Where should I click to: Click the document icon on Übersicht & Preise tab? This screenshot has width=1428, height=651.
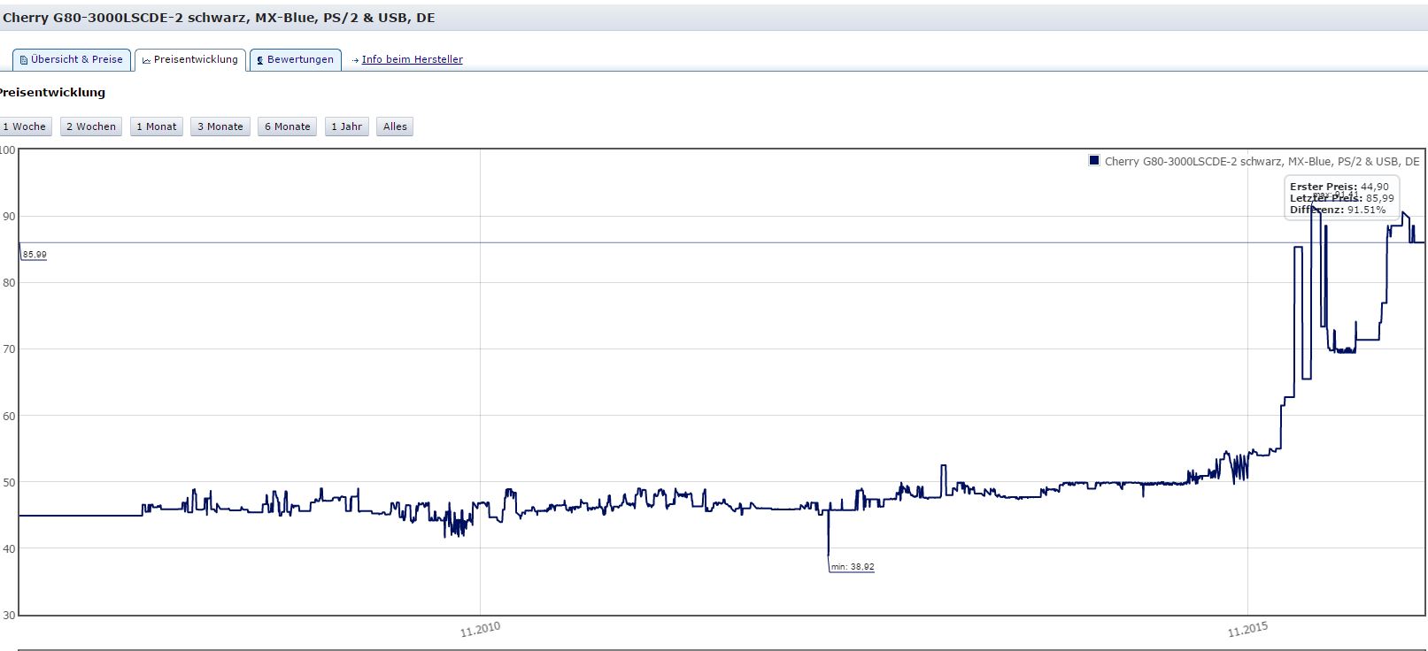(x=24, y=60)
